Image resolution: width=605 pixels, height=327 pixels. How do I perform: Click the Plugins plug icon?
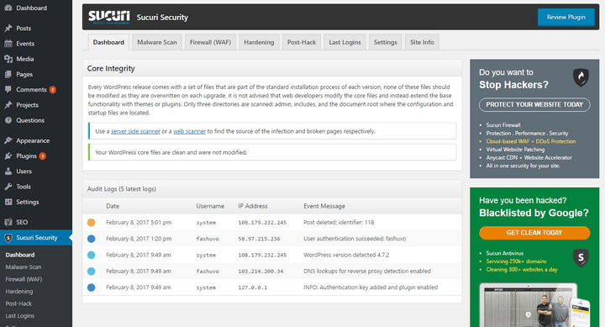pyautogui.click(x=8, y=156)
